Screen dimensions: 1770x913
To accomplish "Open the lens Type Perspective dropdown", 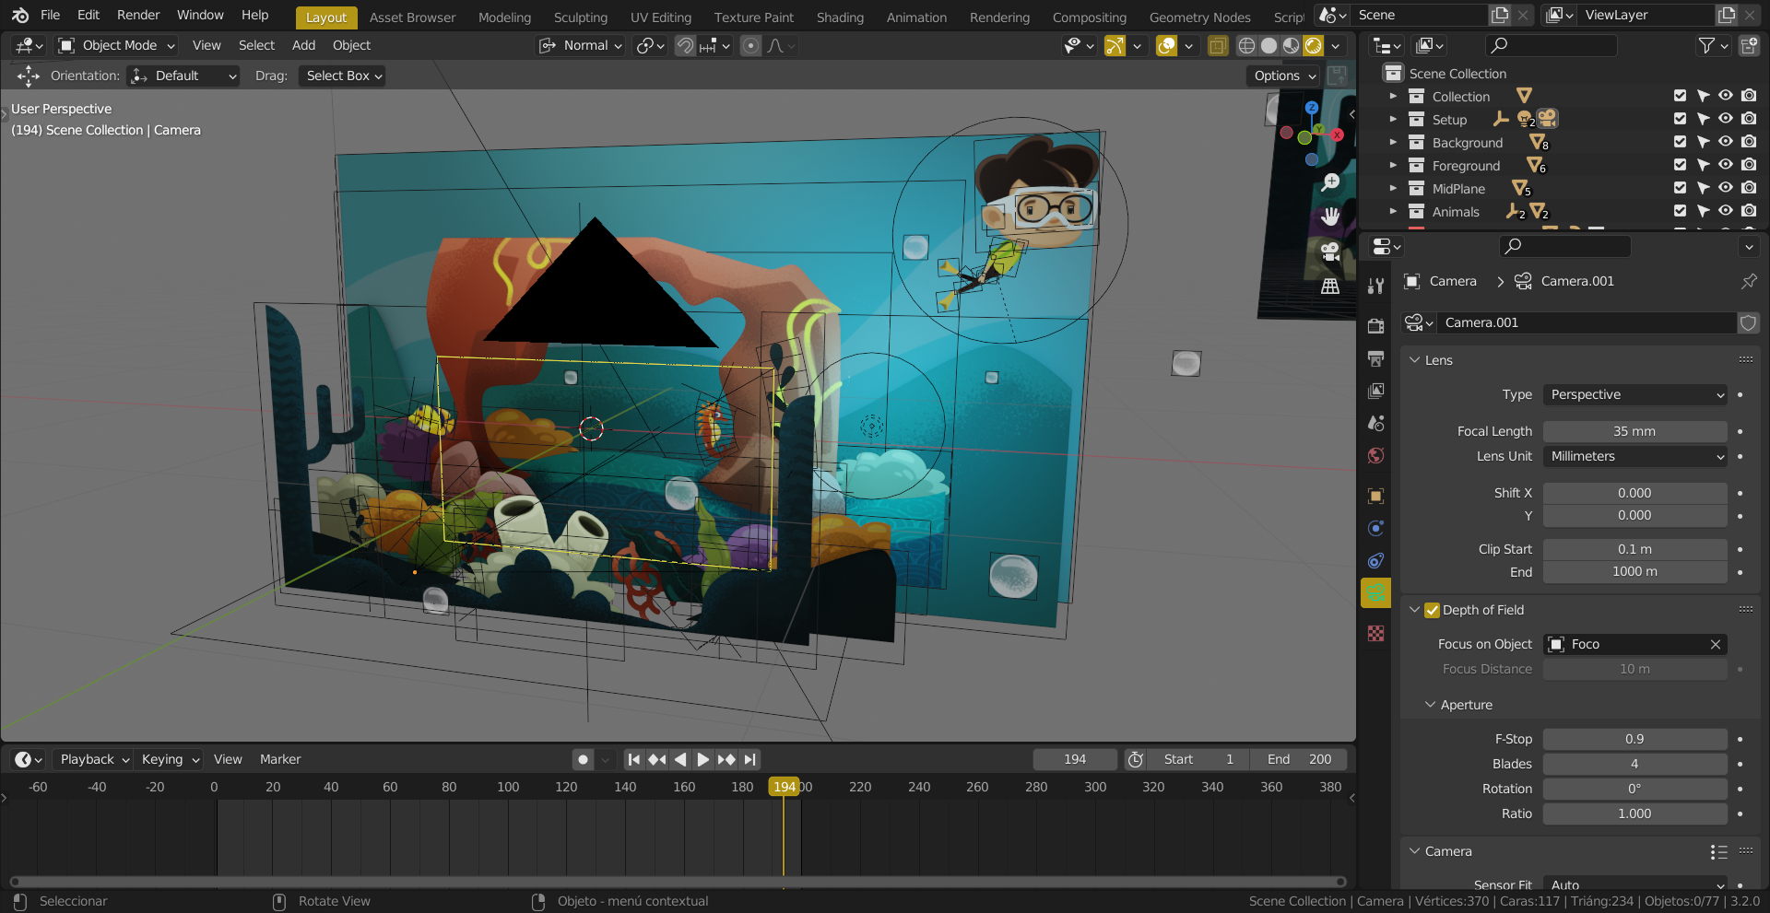I will tap(1635, 394).
